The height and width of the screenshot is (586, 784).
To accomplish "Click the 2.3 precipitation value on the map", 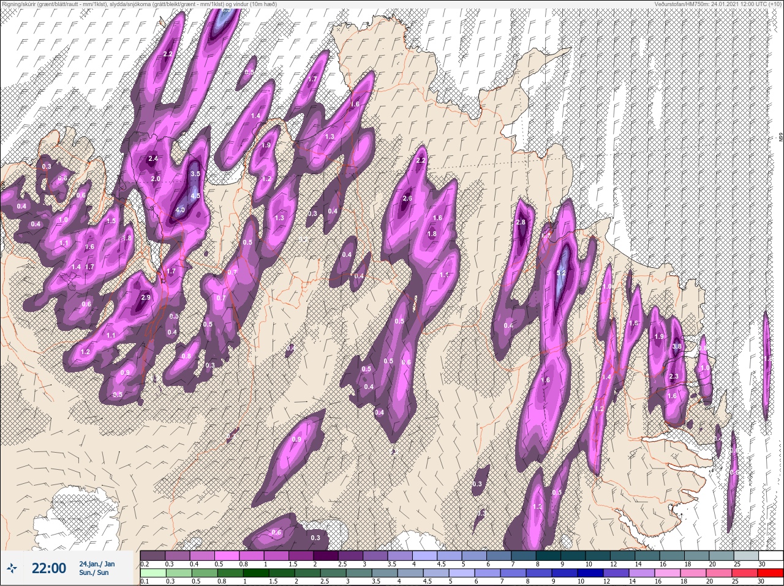I will [x=674, y=376].
